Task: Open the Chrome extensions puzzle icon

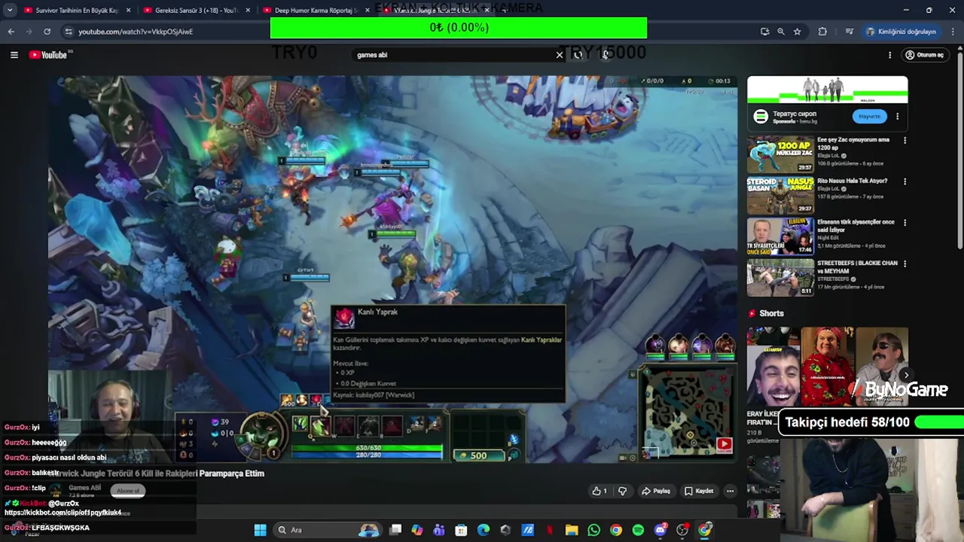Action: [822, 32]
